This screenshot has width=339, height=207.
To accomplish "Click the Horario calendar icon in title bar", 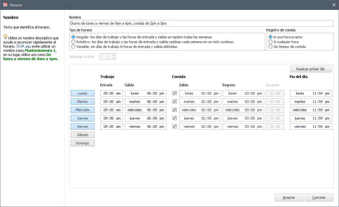I will [x=5, y=5].
